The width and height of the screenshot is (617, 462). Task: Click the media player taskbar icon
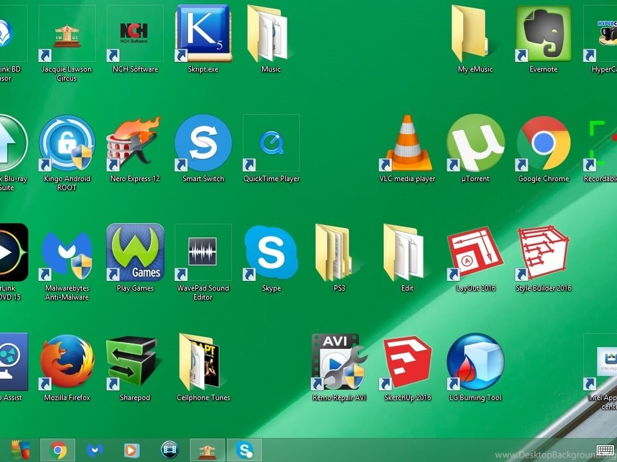point(132,450)
